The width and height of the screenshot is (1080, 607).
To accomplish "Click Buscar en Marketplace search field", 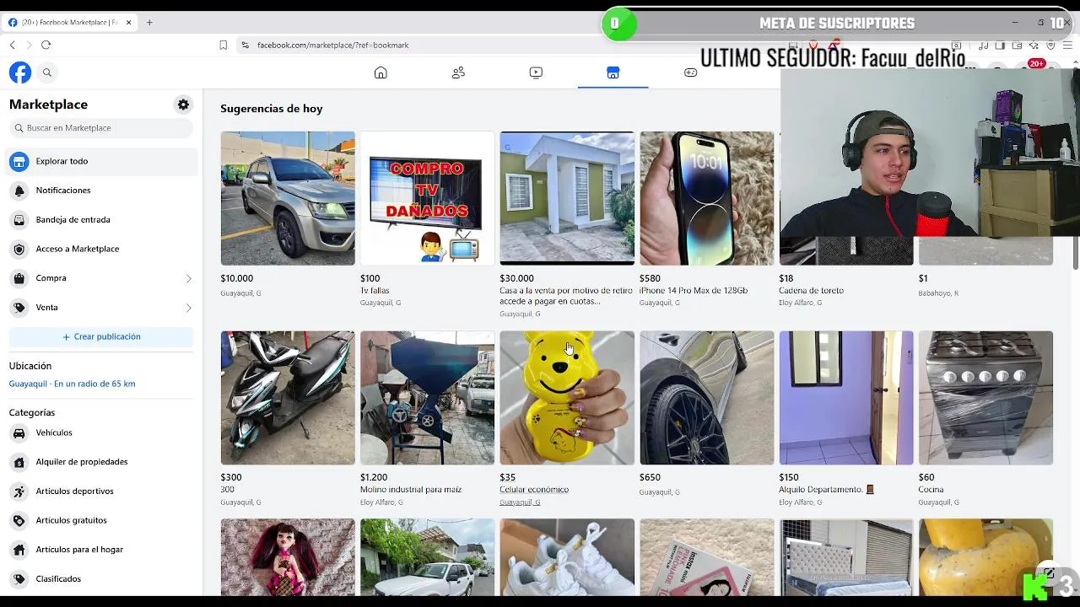I will [101, 128].
